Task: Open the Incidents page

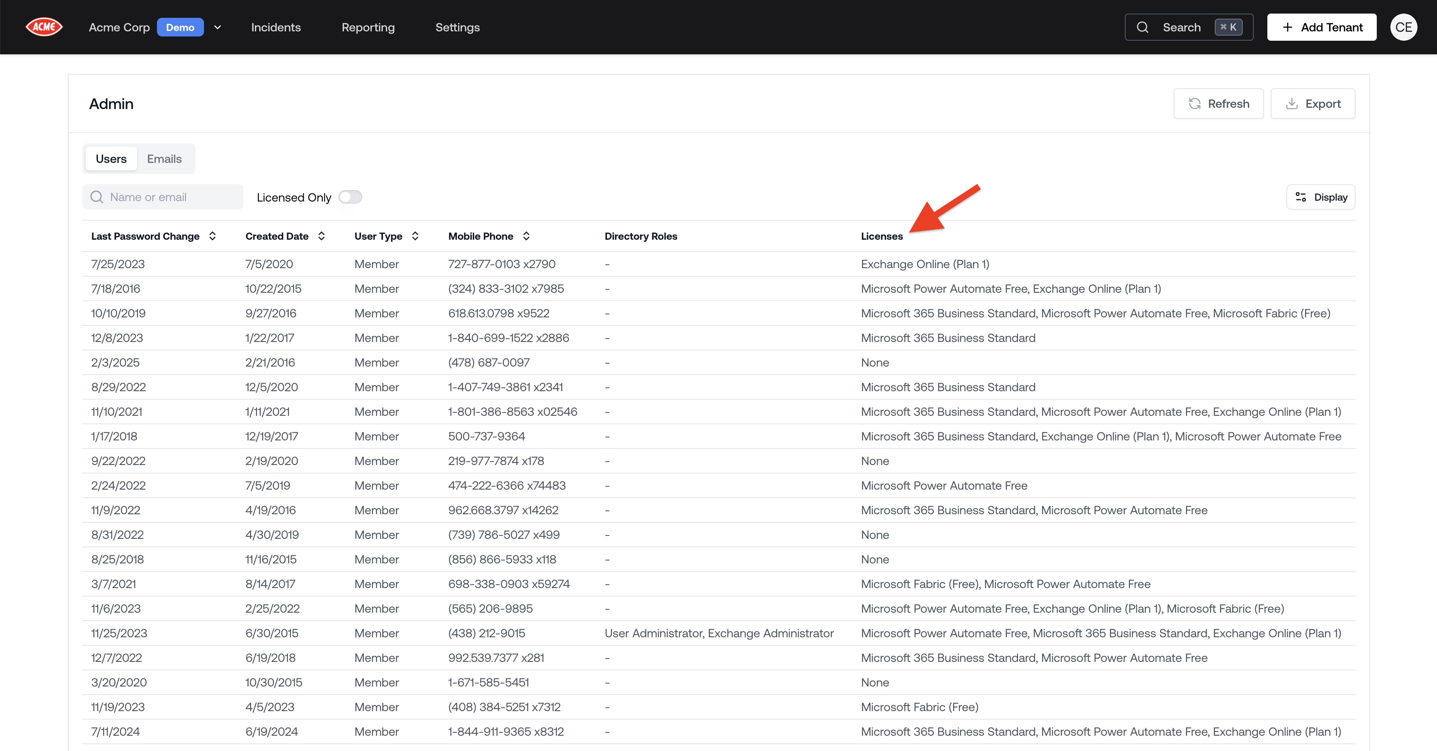Action: coord(276,27)
